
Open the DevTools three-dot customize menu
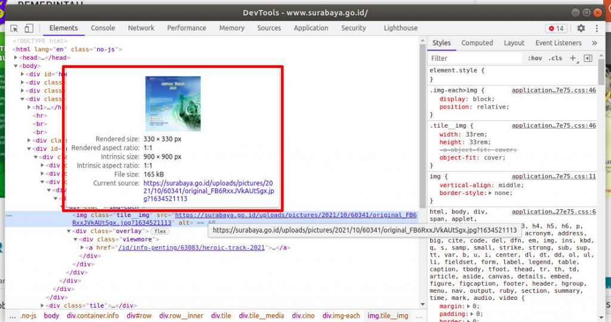[596, 28]
